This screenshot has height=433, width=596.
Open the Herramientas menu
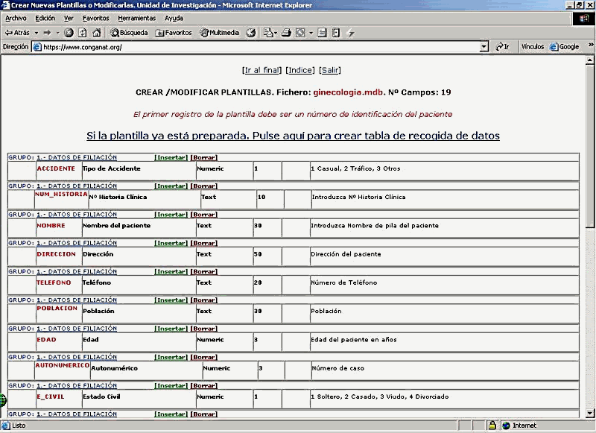point(137,18)
